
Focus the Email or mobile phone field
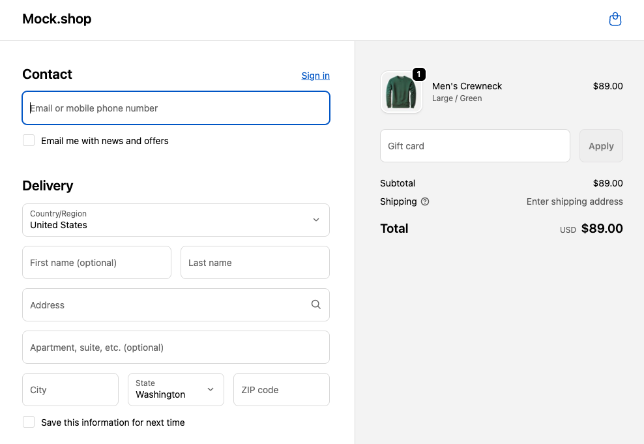click(x=176, y=108)
